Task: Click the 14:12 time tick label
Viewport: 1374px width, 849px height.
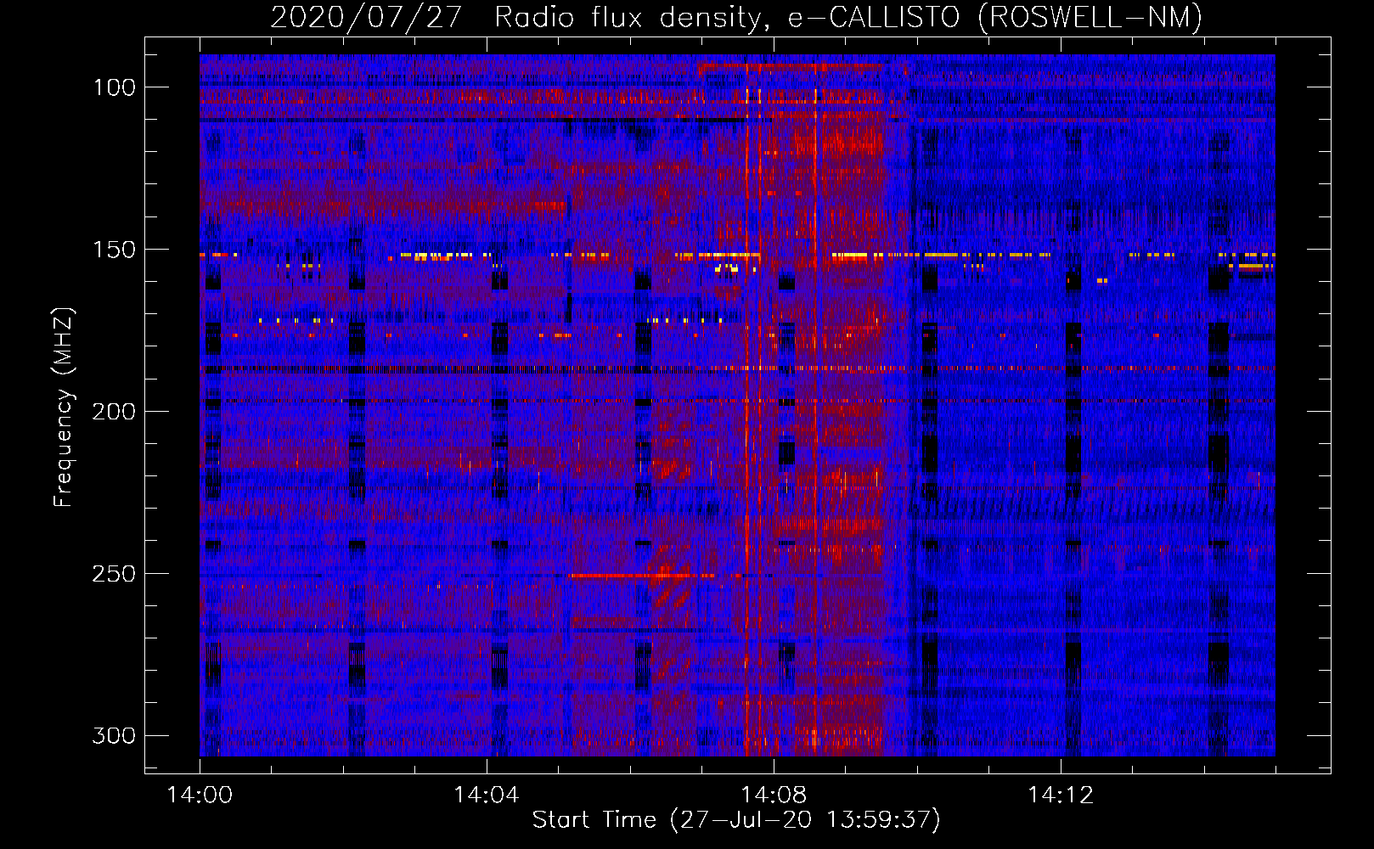Action: (x=1061, y=795)
